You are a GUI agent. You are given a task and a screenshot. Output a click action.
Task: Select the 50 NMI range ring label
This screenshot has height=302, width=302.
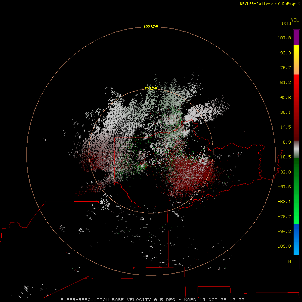(x=151, y=89)
